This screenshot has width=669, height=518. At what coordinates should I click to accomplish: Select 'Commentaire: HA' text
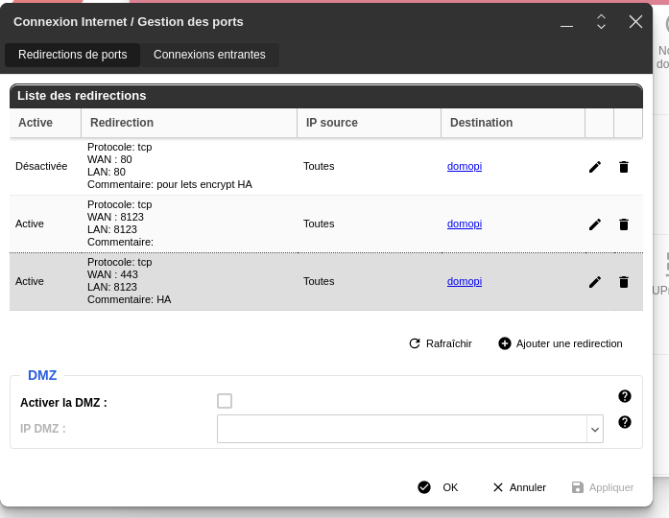[130, 299]
